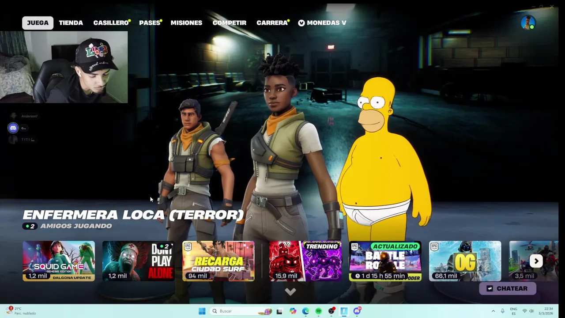Select the OG mode tile
This screenshot has height=318, width=565.
pos(465,261)
